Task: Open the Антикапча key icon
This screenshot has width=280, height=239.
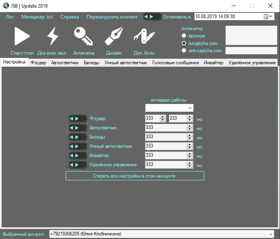Action: pyautogui.click(x=83, y=36)
